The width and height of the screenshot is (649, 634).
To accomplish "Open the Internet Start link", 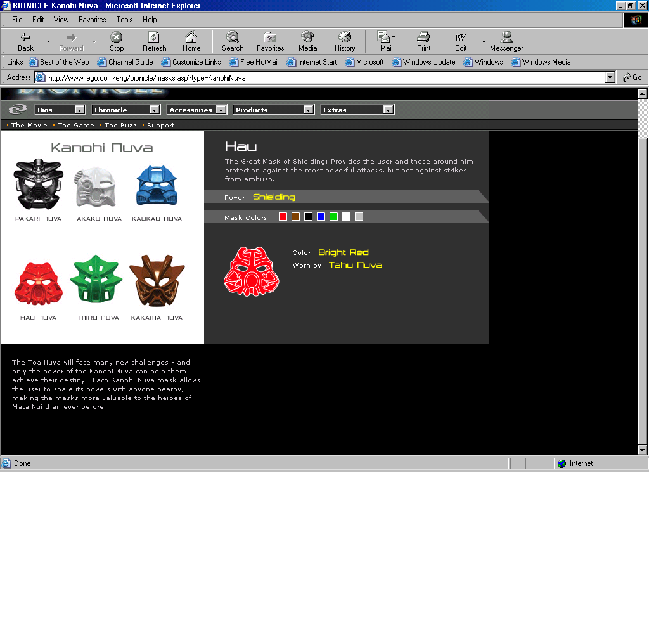I will click(312, 62).
